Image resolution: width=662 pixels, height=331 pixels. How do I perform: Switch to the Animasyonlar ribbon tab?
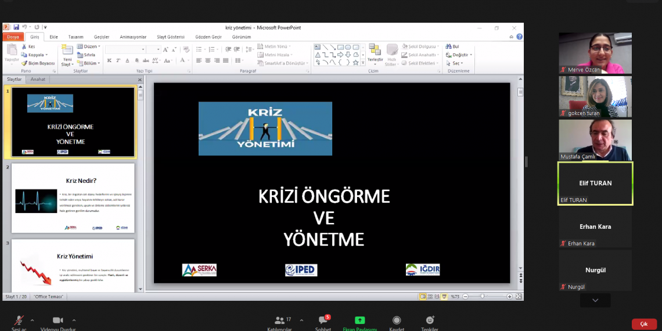[x=133, y=37]
